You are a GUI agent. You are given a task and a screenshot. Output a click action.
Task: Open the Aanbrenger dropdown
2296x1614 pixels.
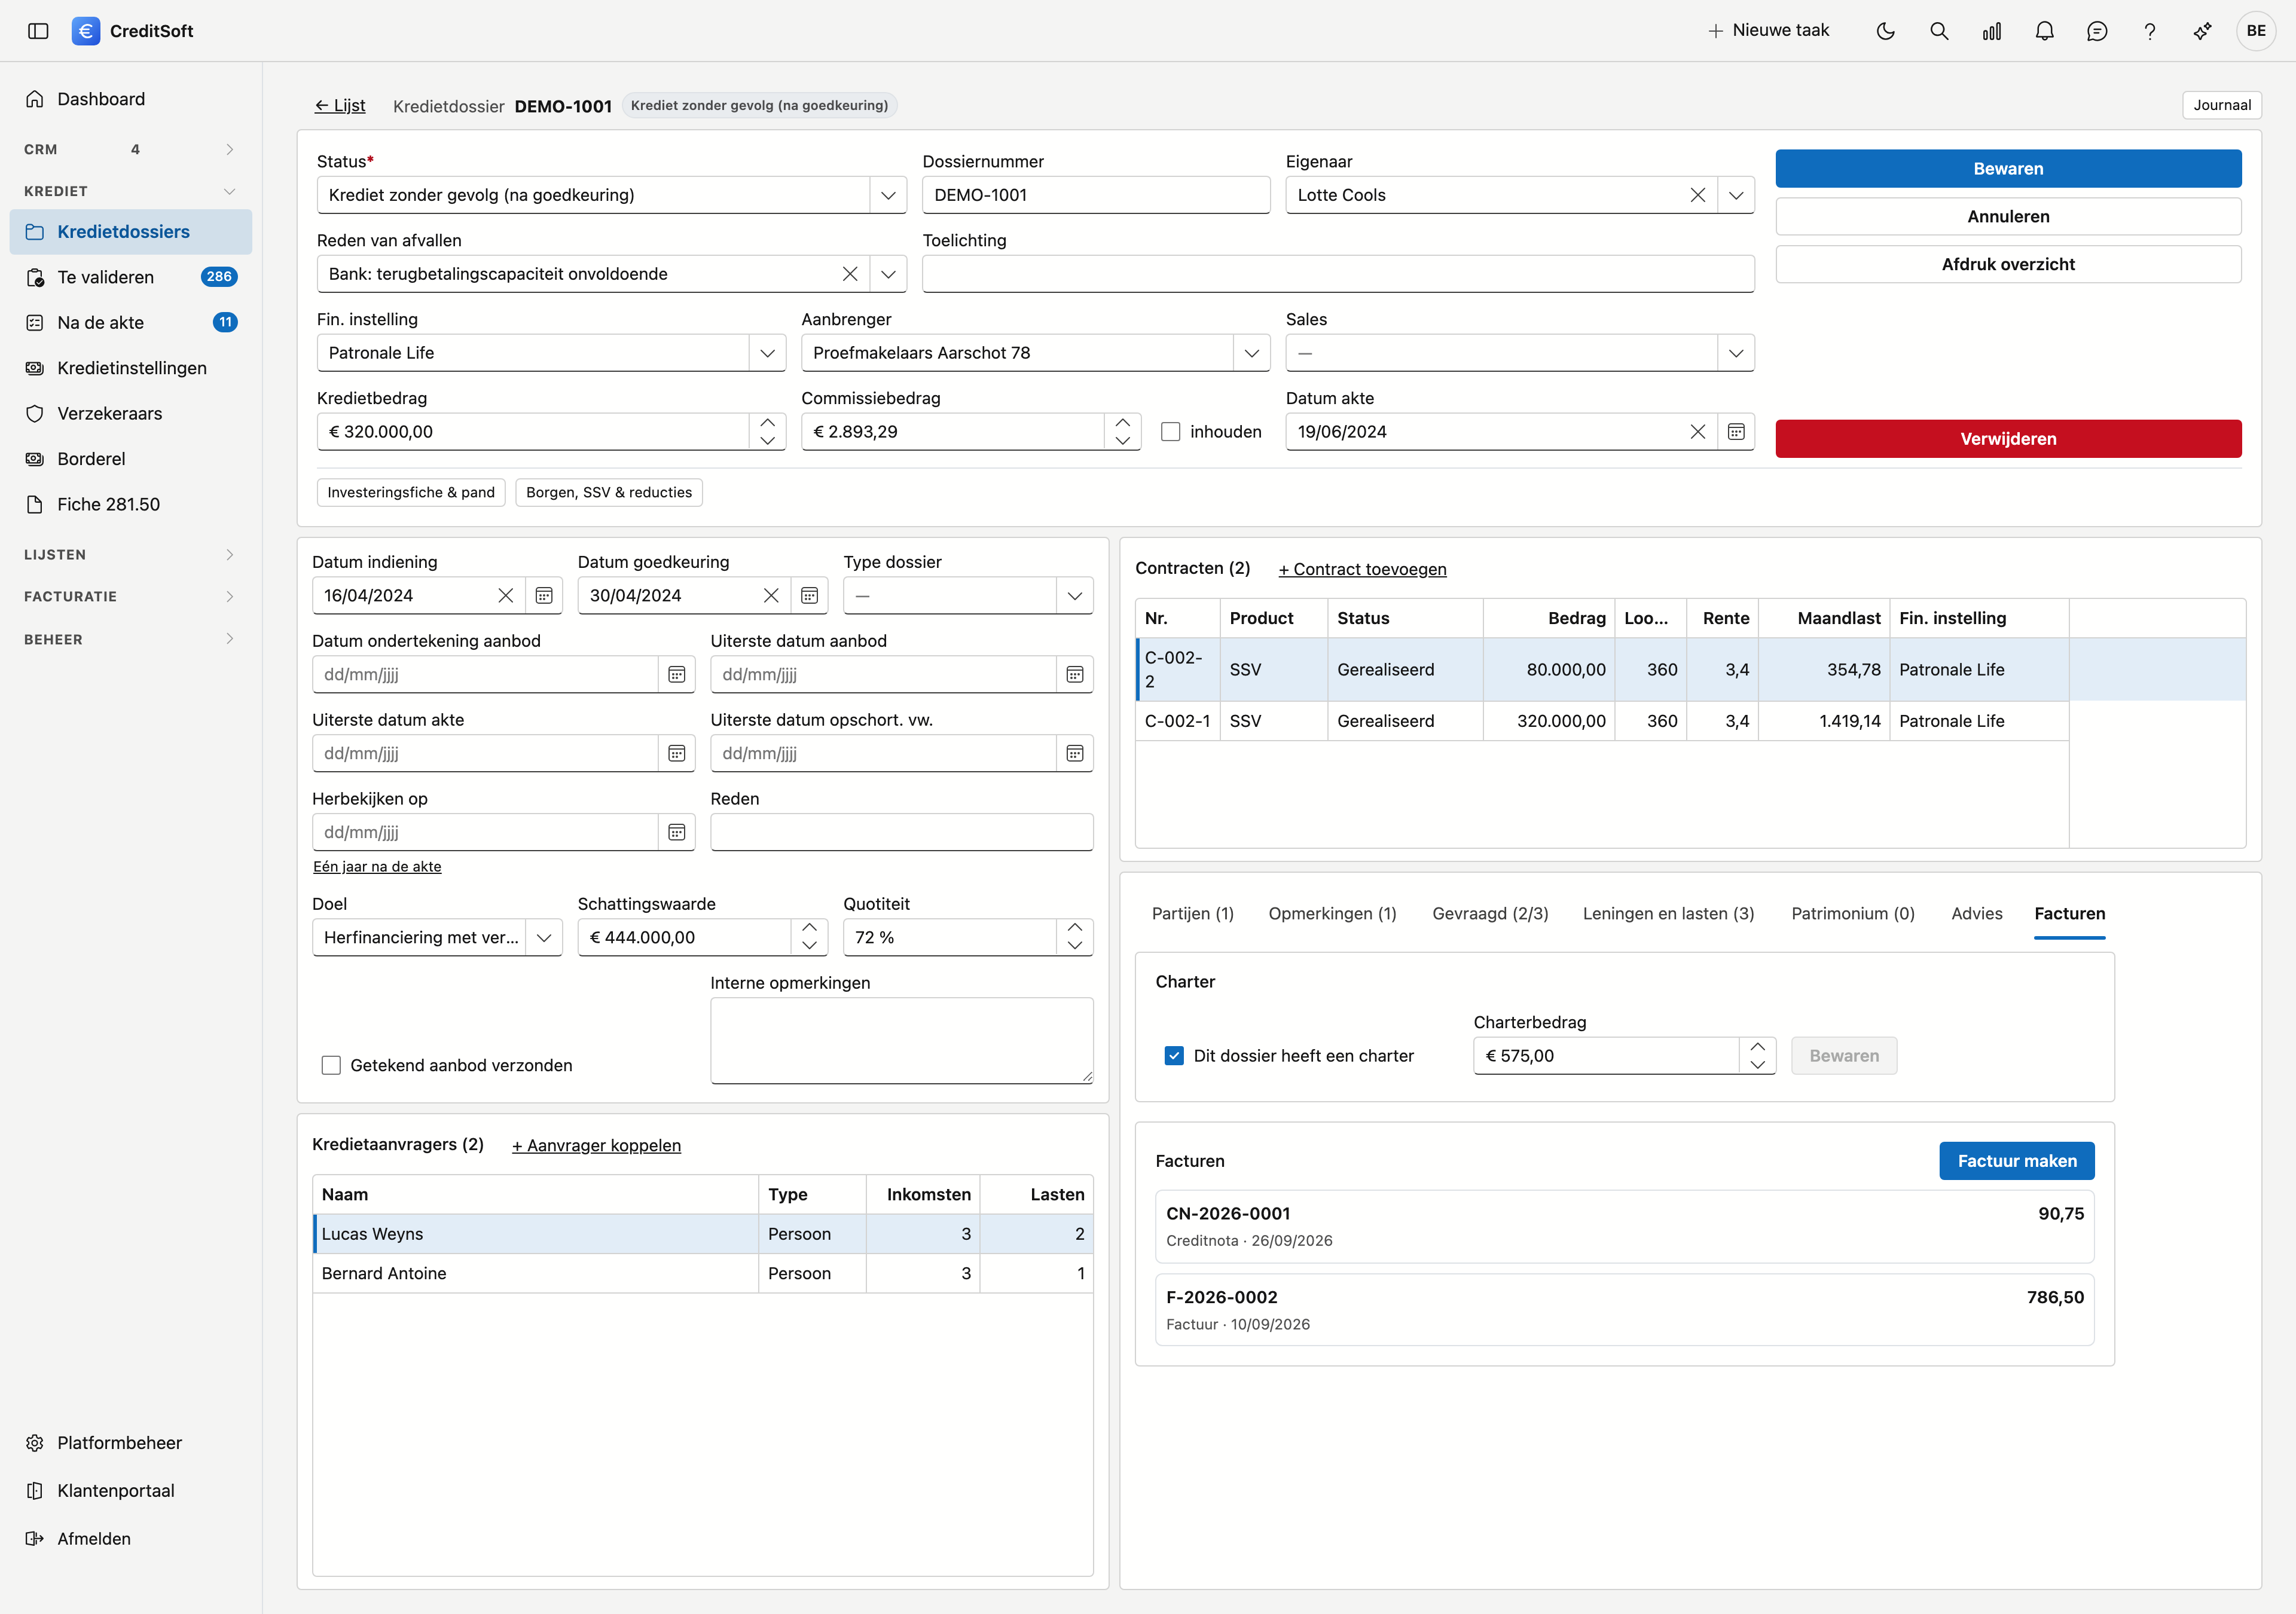[x=1252, y=353]
